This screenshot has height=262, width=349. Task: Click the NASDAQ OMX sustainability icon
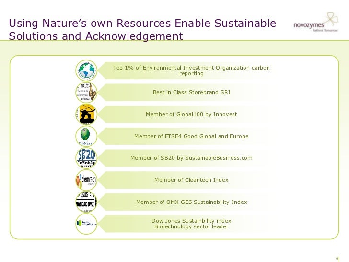[x=86, y=202]
